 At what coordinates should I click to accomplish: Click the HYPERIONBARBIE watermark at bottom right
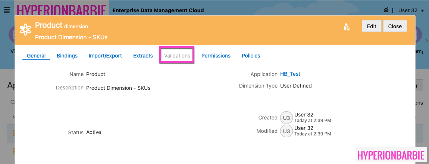[391, 155]
